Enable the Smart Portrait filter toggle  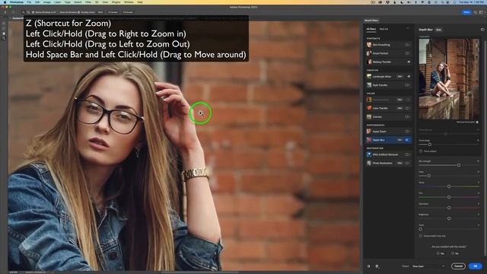[x=407, y=53]
